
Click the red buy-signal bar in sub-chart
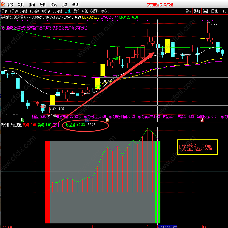(x=48, y=182)
